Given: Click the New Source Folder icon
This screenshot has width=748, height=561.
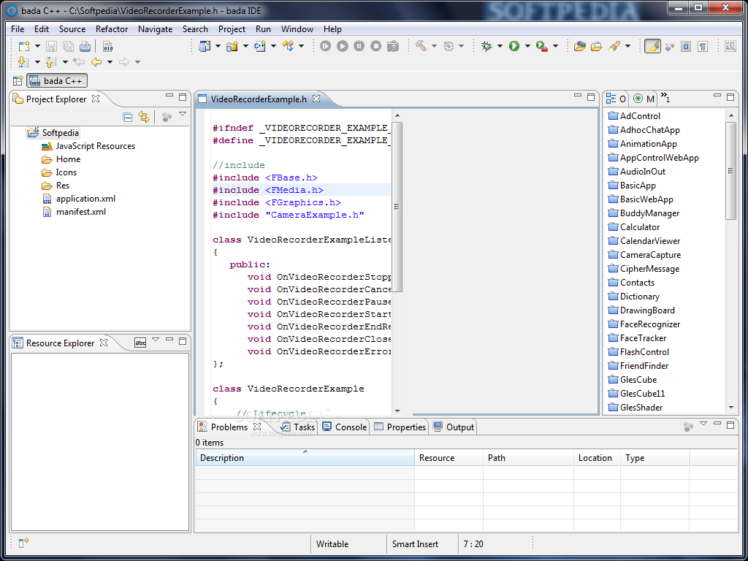Looking at the screenshot, I should (x=232, y=46).
